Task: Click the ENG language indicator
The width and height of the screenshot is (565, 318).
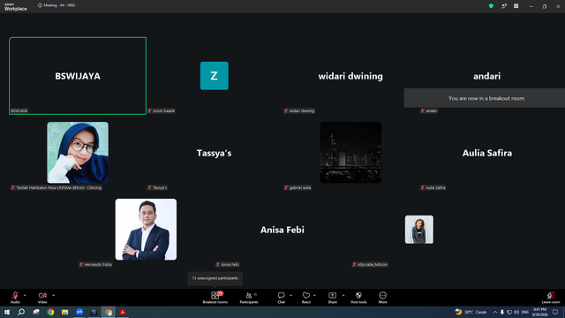Action: 525,312
